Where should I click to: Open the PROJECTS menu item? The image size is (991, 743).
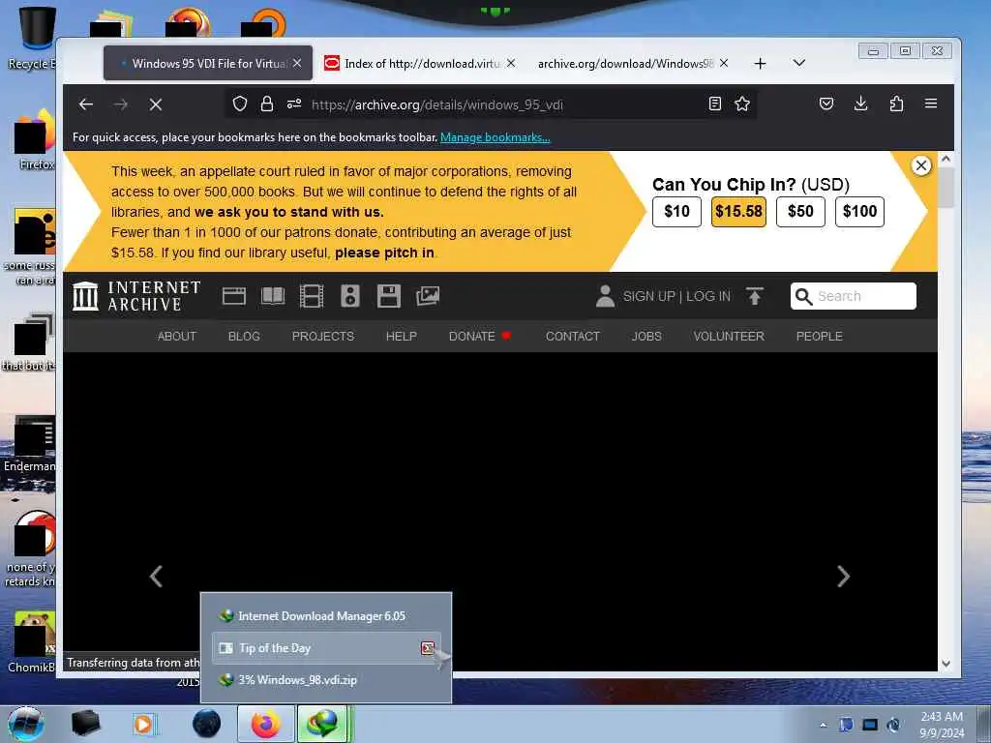tap(323, 336)
